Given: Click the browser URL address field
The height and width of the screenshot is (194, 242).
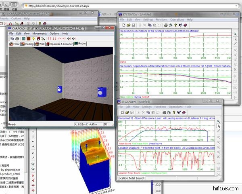Looking at the screenshot, I should [121, 6].
